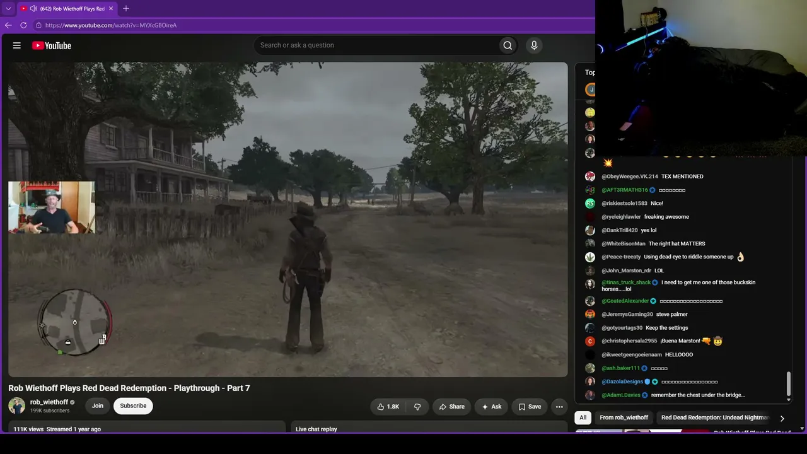
Task: Open @ObeyWeegee.VK.214 chat author
Action: pyautogui.click(x=630, y=177)
